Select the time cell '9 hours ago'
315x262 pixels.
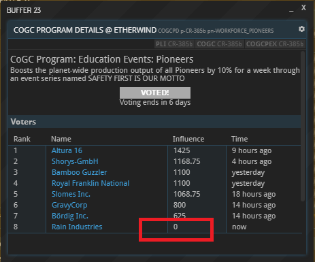(252, 150)
